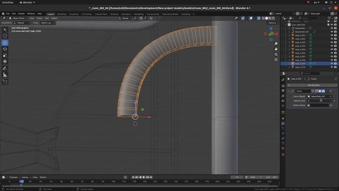Activate the Scale tool
339x191 pixels.
click(5, 55)
